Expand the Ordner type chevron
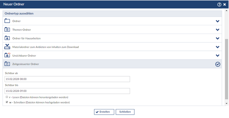Image resolution: width=229 pixels, height=118 pixels. click(218, 21)
